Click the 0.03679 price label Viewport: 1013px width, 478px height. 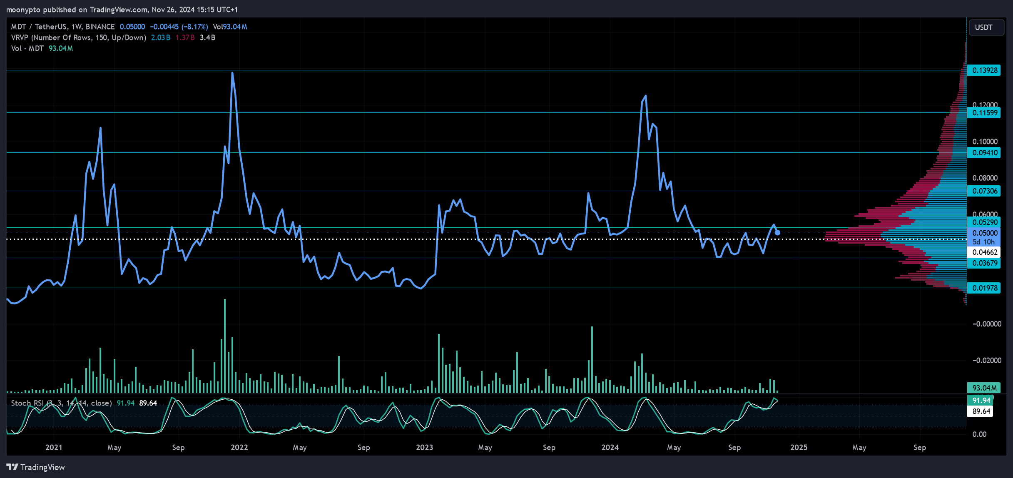pyautogui.click(x=984, y=263)
